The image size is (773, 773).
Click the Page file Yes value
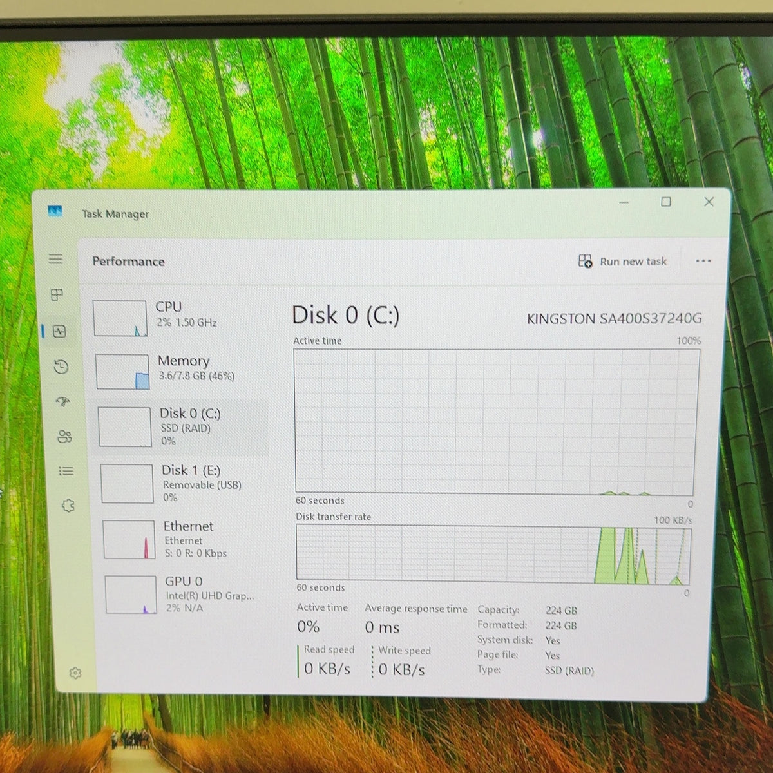tap(552, 655)
